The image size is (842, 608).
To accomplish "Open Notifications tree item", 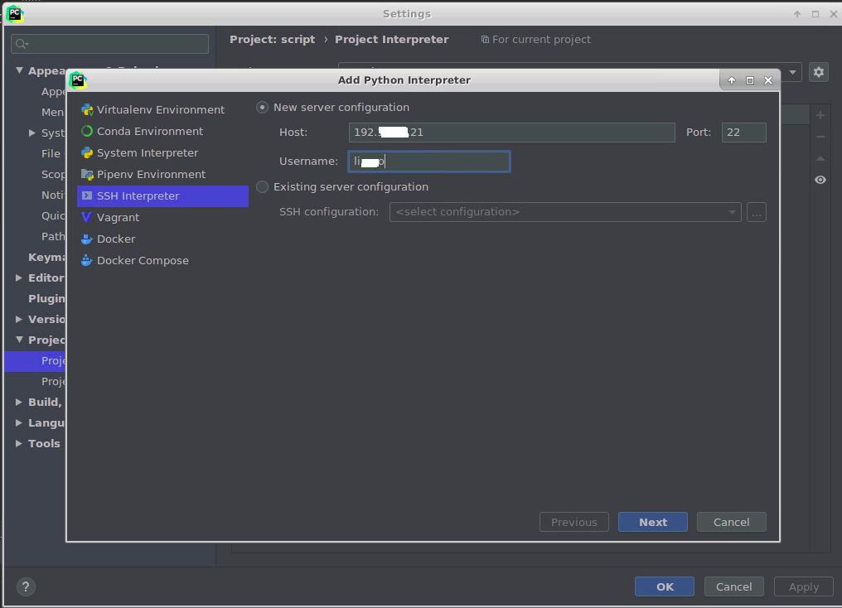I will (53, 195).
